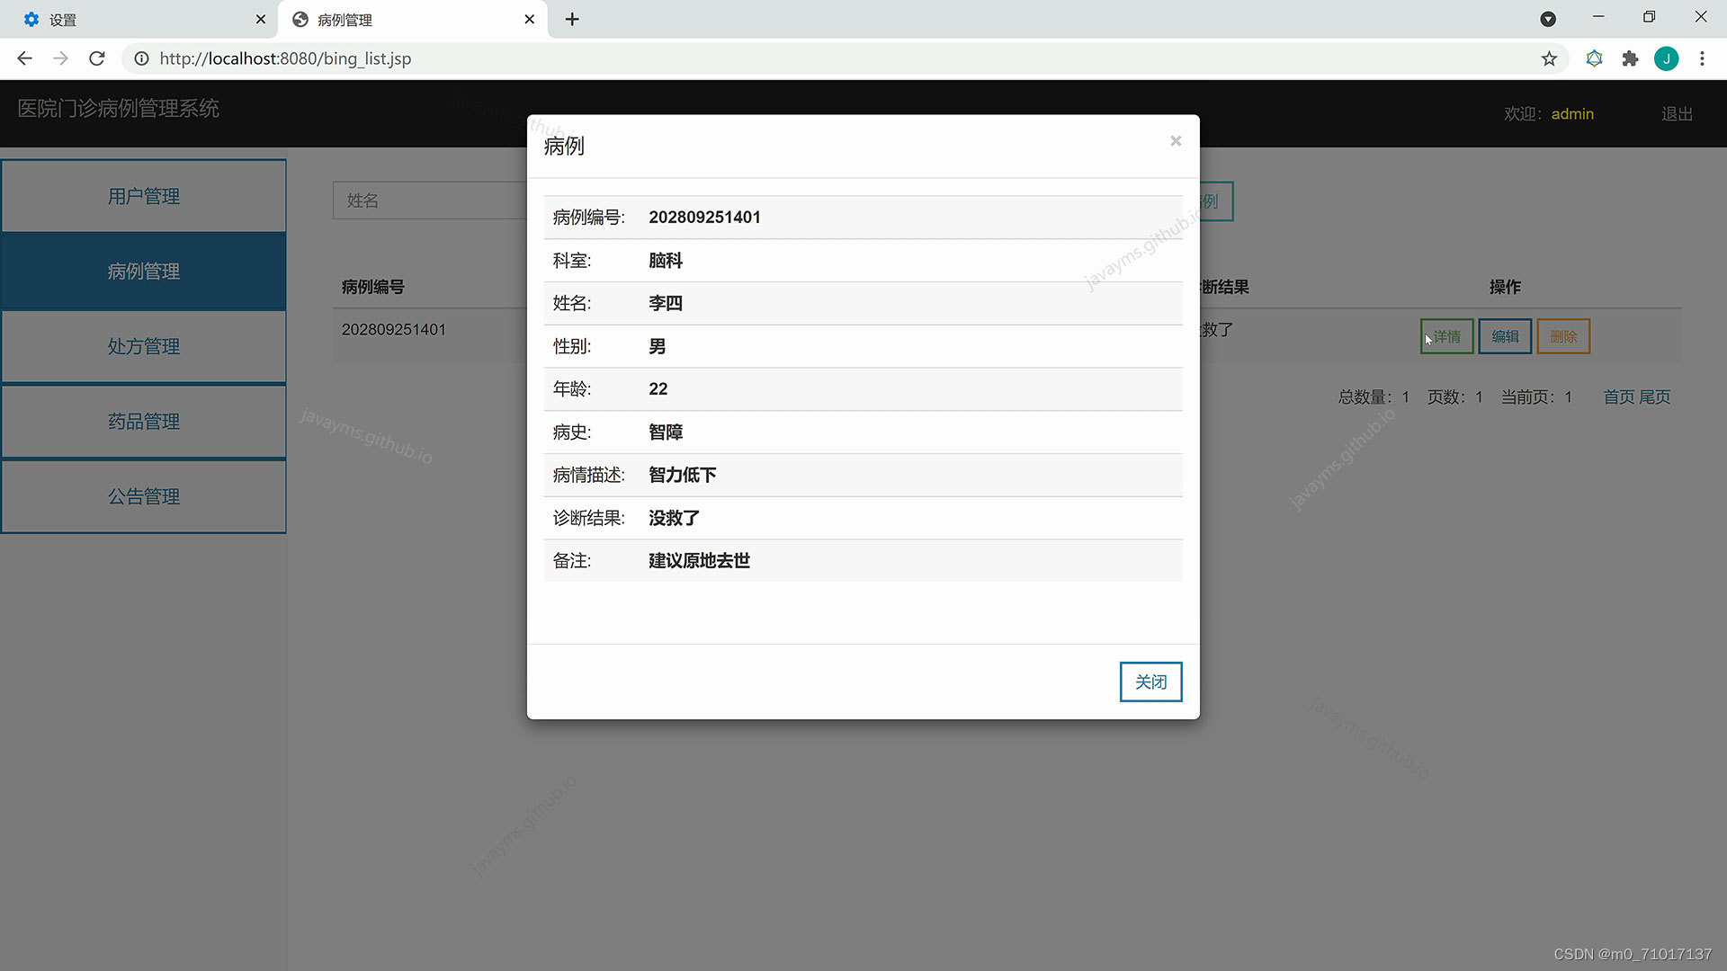The width and height of the screenshot is (1727, 971).
Task: Click the 编辑 button for the case row
Action: 1505,336
